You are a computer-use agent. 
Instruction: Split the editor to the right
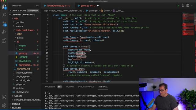[x=188, y=5]
